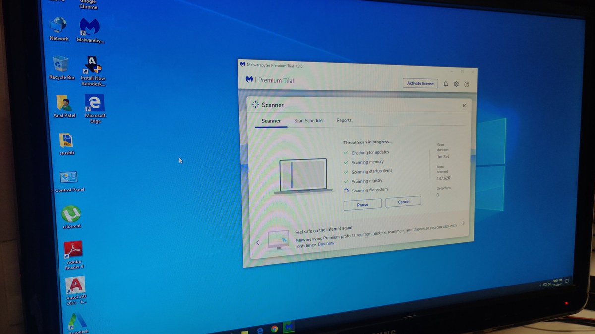Screen dimensions: 595x334
Task: Click the Activate license button
Action: 420,83
